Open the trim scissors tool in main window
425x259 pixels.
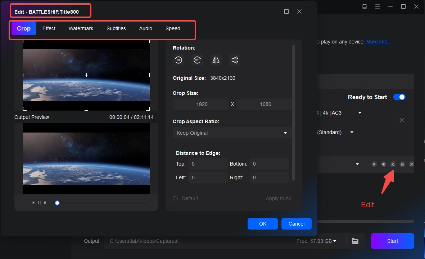tap(402, 164)
